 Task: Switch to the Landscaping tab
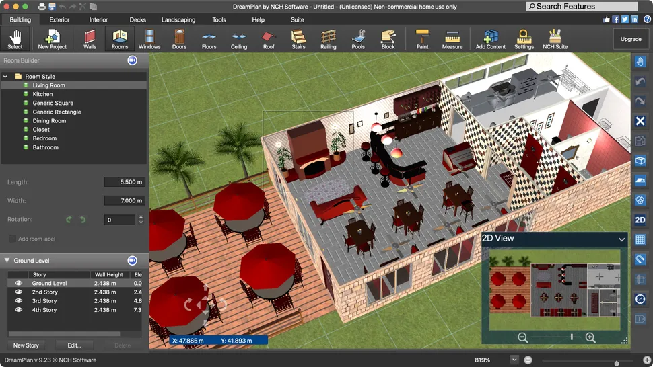(178, 20)
